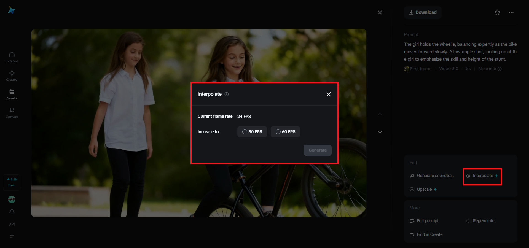Show the Interpolate info tooltip icon

pos(227,94)
